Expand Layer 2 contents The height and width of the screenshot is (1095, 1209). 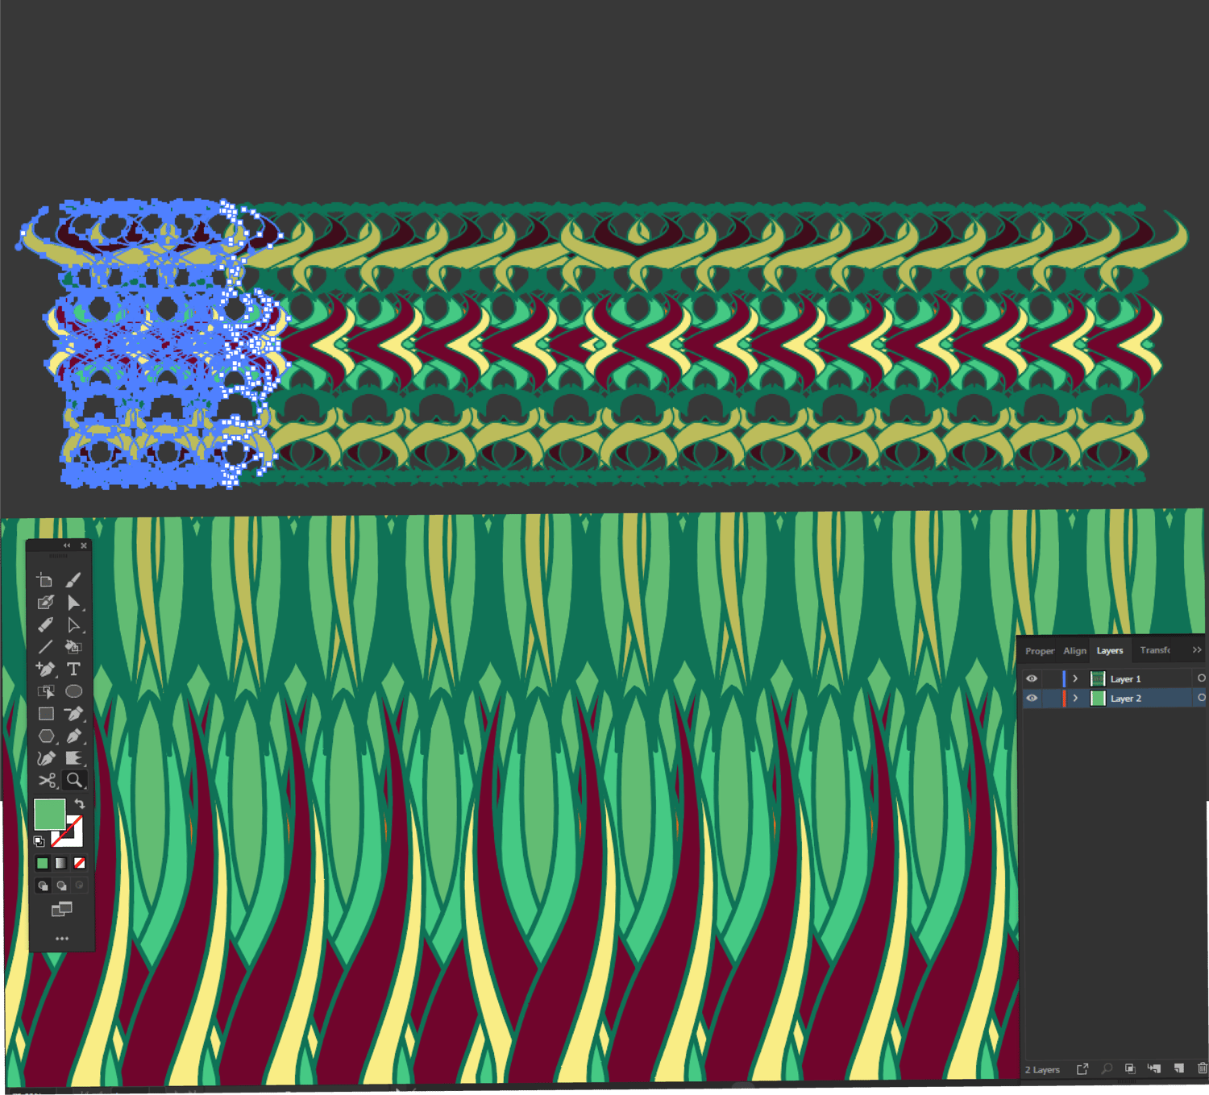pos(1075,698)
